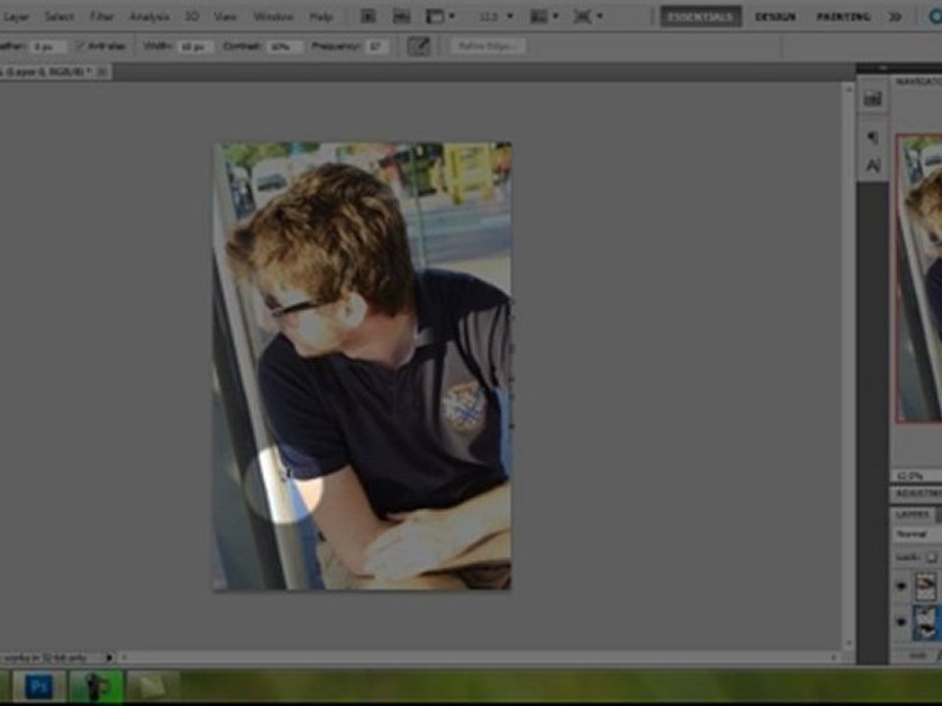Open the View menu

point(226,17)
